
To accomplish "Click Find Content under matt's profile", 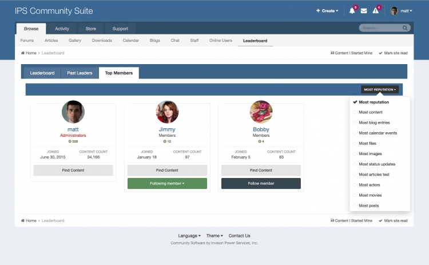I will pyautogui.click(x=73, y=170).
